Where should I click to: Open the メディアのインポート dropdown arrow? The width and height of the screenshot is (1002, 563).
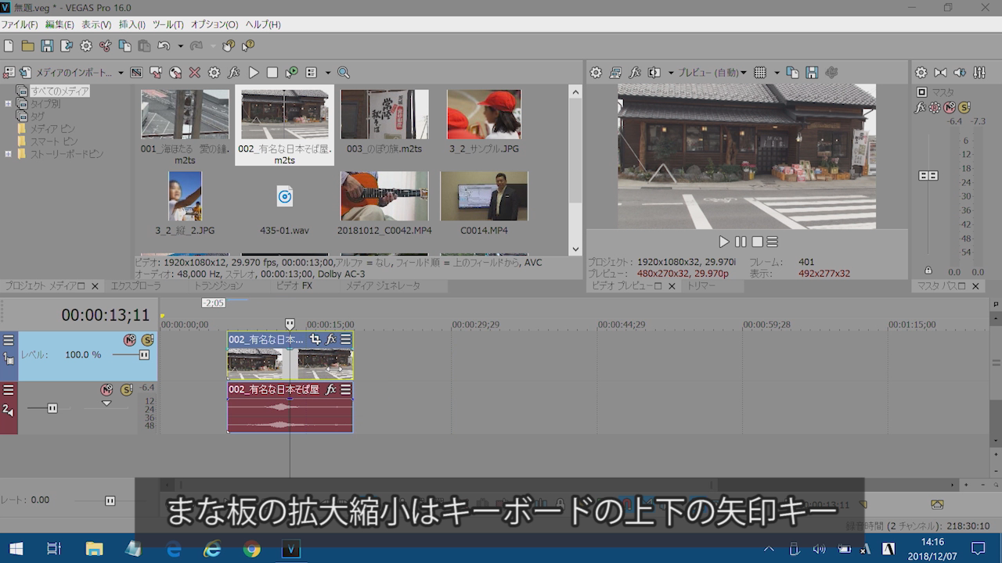pyautogui.click(x=121, y=73)
